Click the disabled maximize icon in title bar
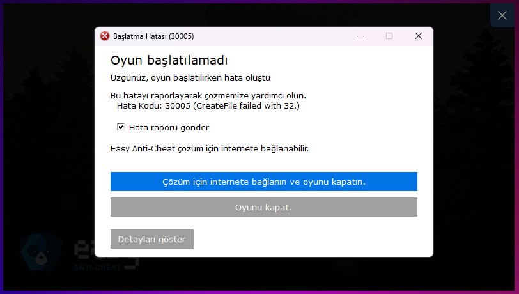The height and width of the screenshot is (294, 519). [x=389, y=36]
